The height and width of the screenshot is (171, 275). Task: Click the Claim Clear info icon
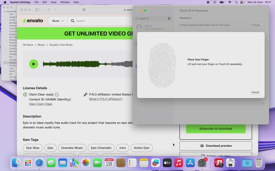57,95
